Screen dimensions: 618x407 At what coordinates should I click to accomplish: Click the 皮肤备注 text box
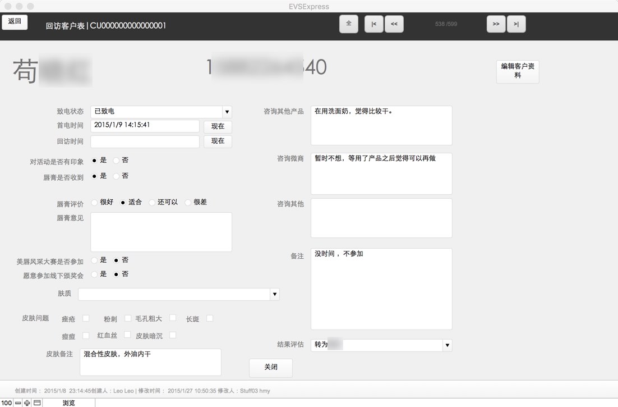150,362
